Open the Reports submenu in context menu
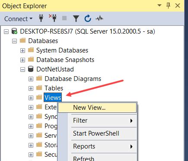Viewport: 188px width, 161px height. (97, 146)
